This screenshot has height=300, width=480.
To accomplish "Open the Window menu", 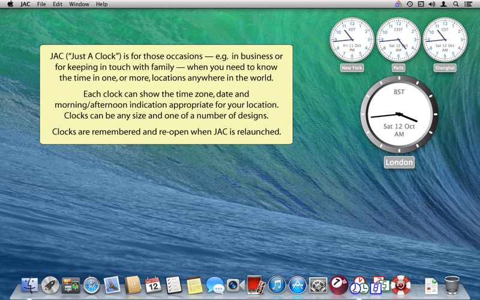I will coord(79,4).
